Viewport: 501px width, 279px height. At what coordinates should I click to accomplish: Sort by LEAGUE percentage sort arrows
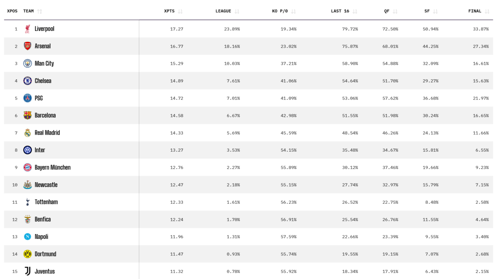(236, 11)
